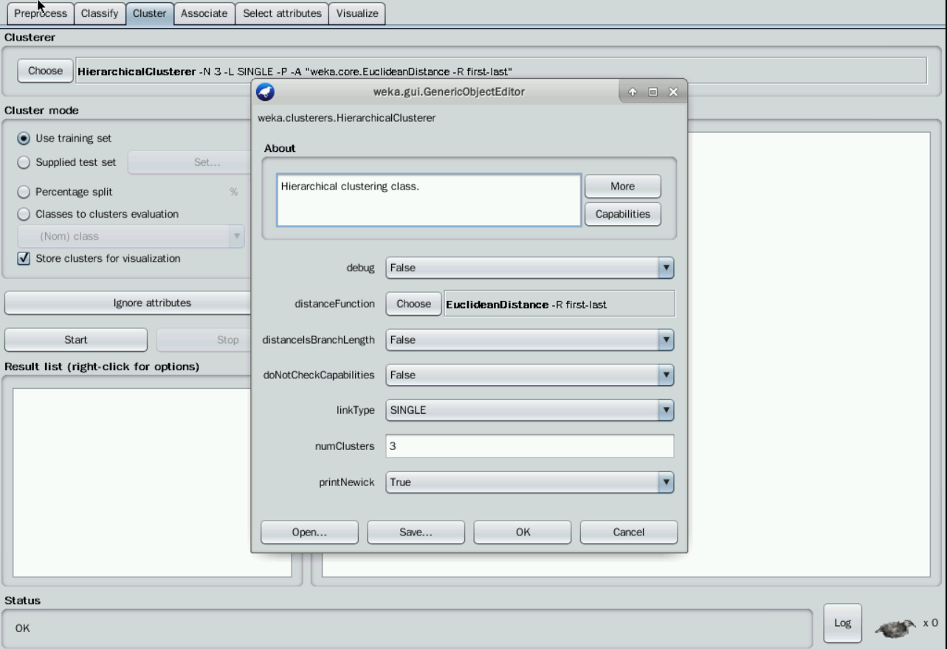The width and height of the screenshot is (947, 649).
Task: Open the linkType dropdown
Action: coord(529,411)
